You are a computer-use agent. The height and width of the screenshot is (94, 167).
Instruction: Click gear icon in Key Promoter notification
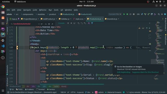[115, 67]
